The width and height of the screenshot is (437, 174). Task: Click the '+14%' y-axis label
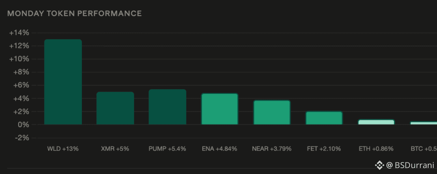click(x=19, y=33)
